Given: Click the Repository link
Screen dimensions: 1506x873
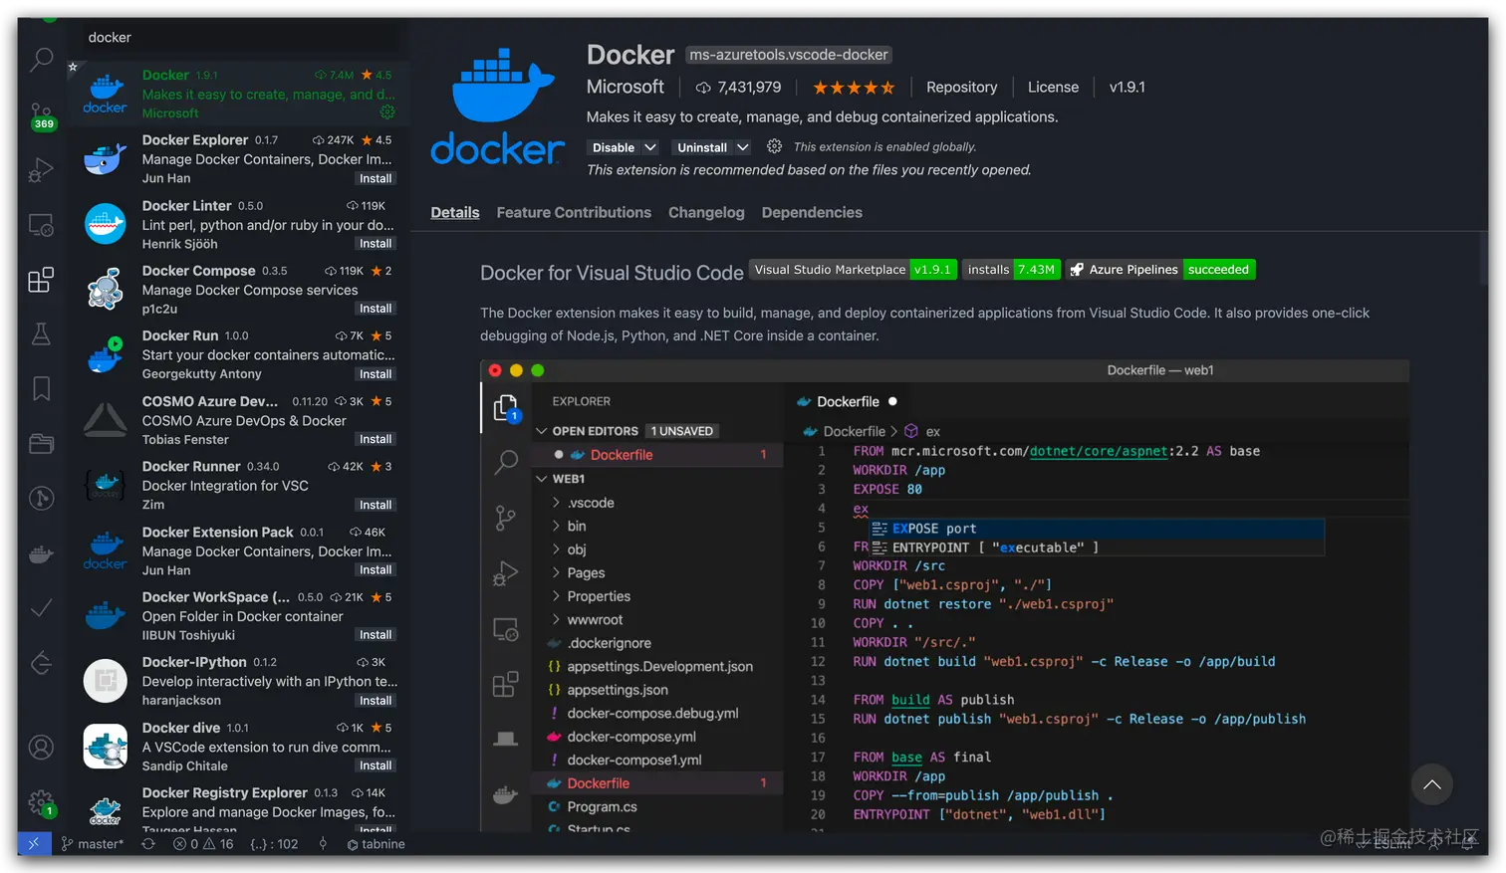Looking at the screenshot, I should coord(961,87).
